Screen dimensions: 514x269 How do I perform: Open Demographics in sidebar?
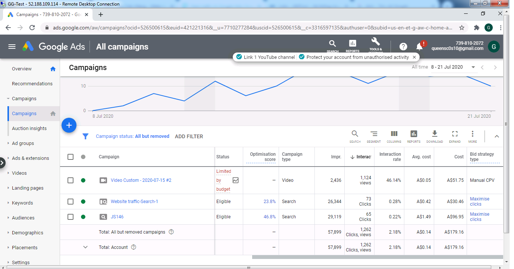tap(28, 233)
